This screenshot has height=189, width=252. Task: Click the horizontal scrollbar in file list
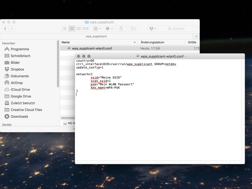[68, 118]
